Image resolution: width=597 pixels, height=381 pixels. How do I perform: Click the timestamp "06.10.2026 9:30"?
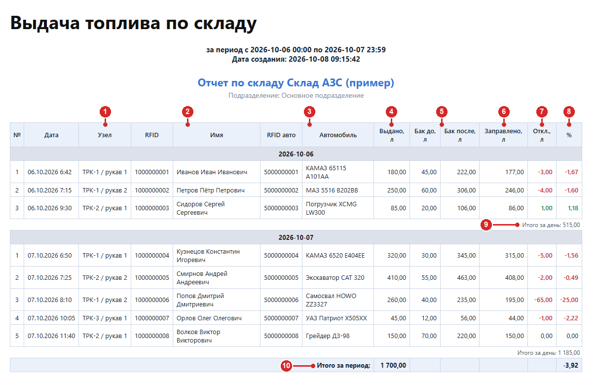click(50, 208)
